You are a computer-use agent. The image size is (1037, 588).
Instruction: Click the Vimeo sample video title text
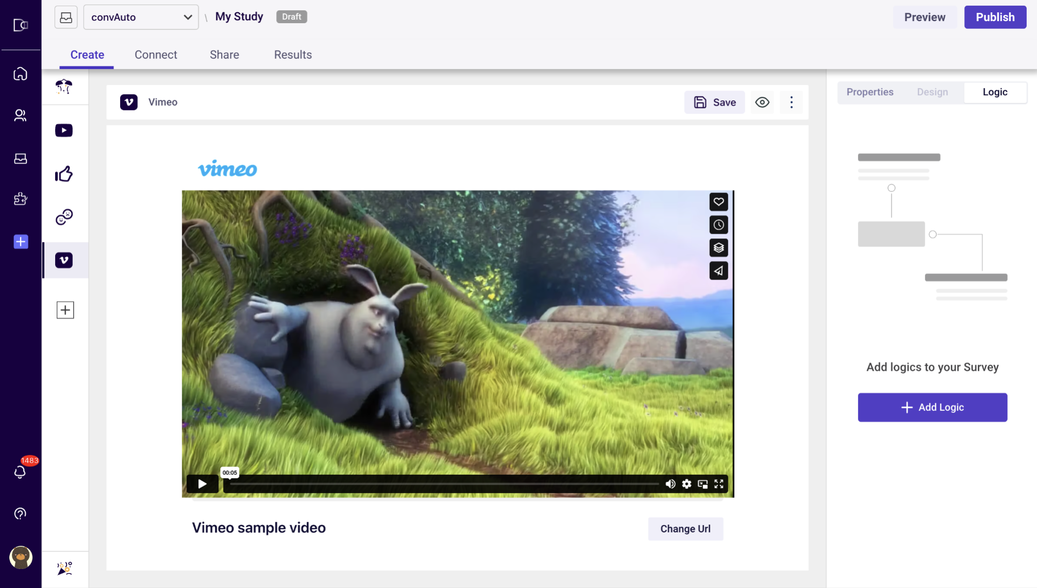[x=259, y=528]
